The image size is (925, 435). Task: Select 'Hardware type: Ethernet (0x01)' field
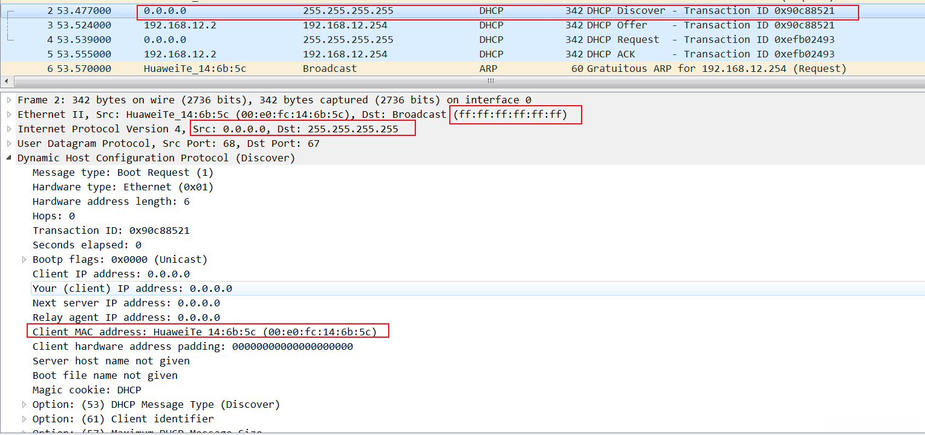[123, 187]
